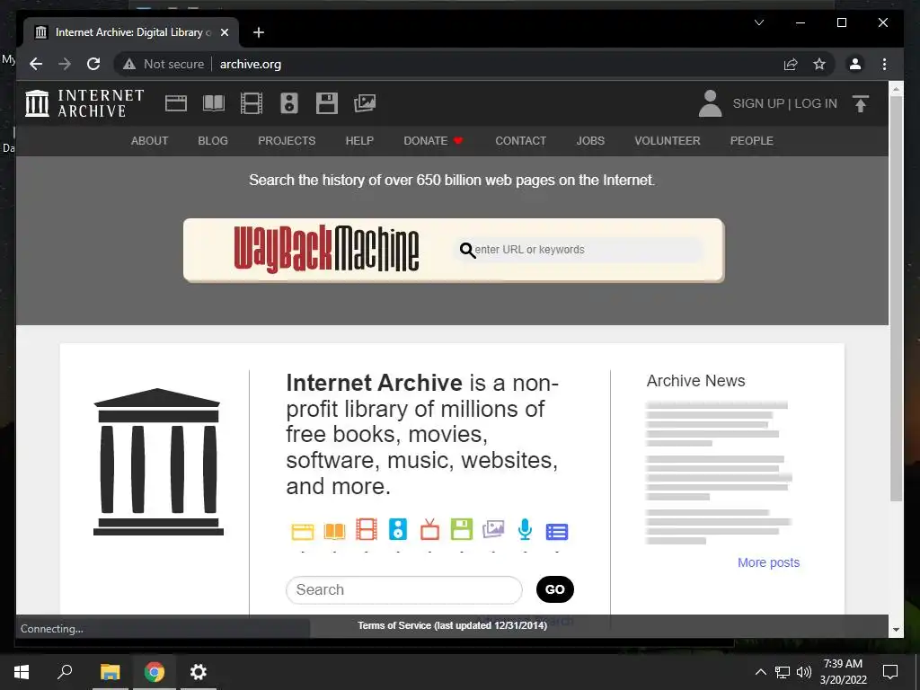Viewport: 920px width, 690px height.
Task: Share this page using the share icon
Action: [x=791, y=64]
